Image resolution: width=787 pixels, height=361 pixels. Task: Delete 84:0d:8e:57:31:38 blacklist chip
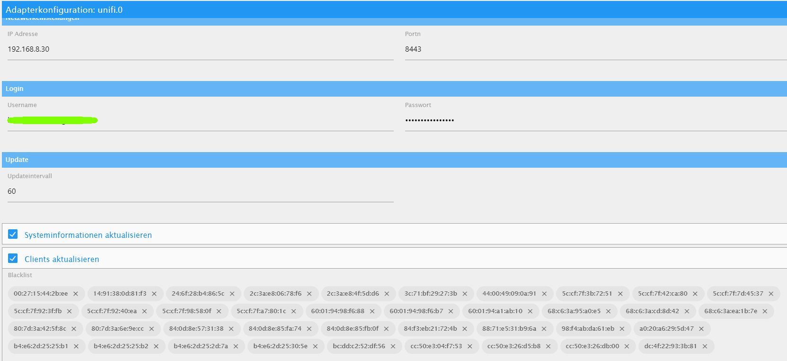231,329
